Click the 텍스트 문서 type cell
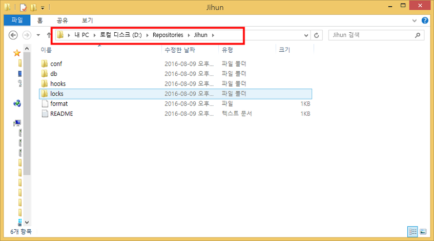434x241 pixels. 237,114
